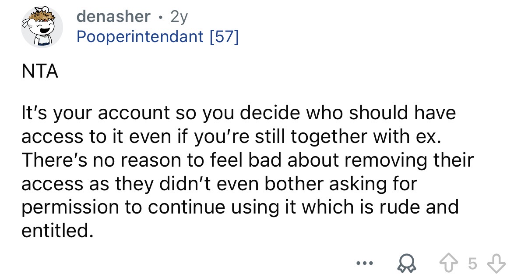Click the NTA verdict text
The image size is (528, 278).
[40, 71]
